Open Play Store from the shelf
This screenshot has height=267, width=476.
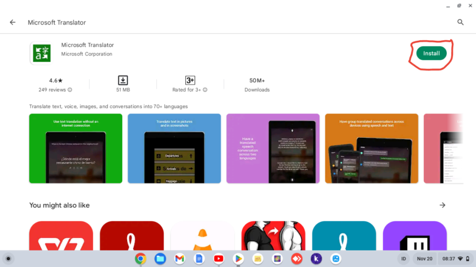coord(238,259)
